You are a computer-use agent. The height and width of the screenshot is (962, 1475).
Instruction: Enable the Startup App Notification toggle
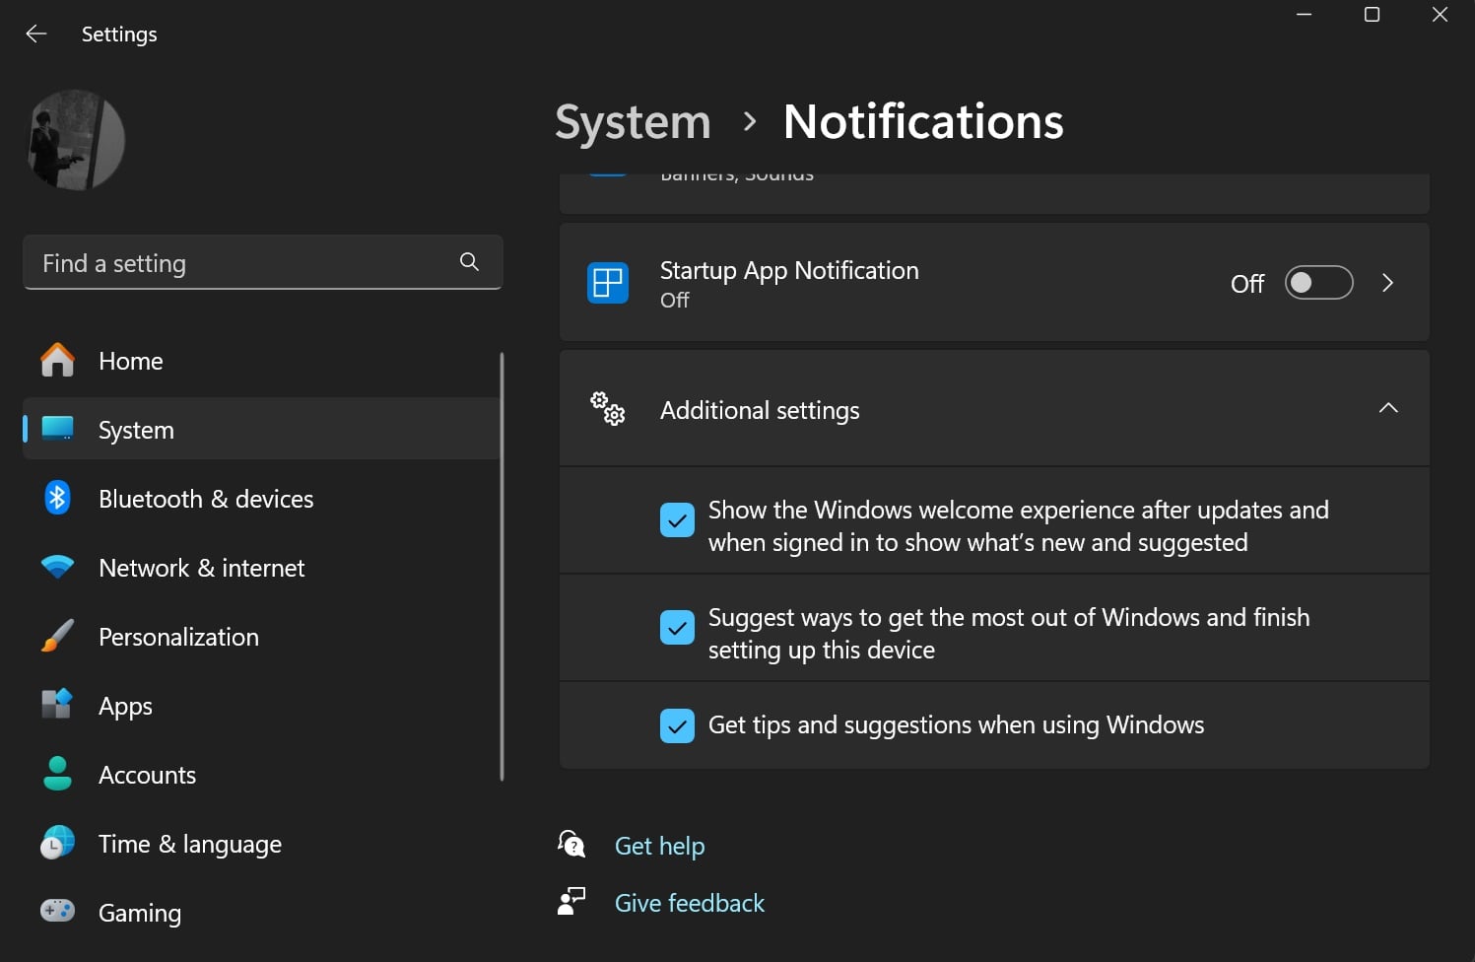pyautogui.click(x=1318, y=283)
